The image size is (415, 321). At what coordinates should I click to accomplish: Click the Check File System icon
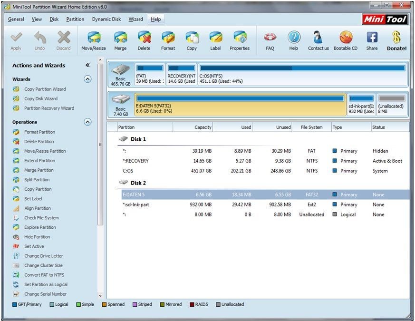[x=16, y=218]
